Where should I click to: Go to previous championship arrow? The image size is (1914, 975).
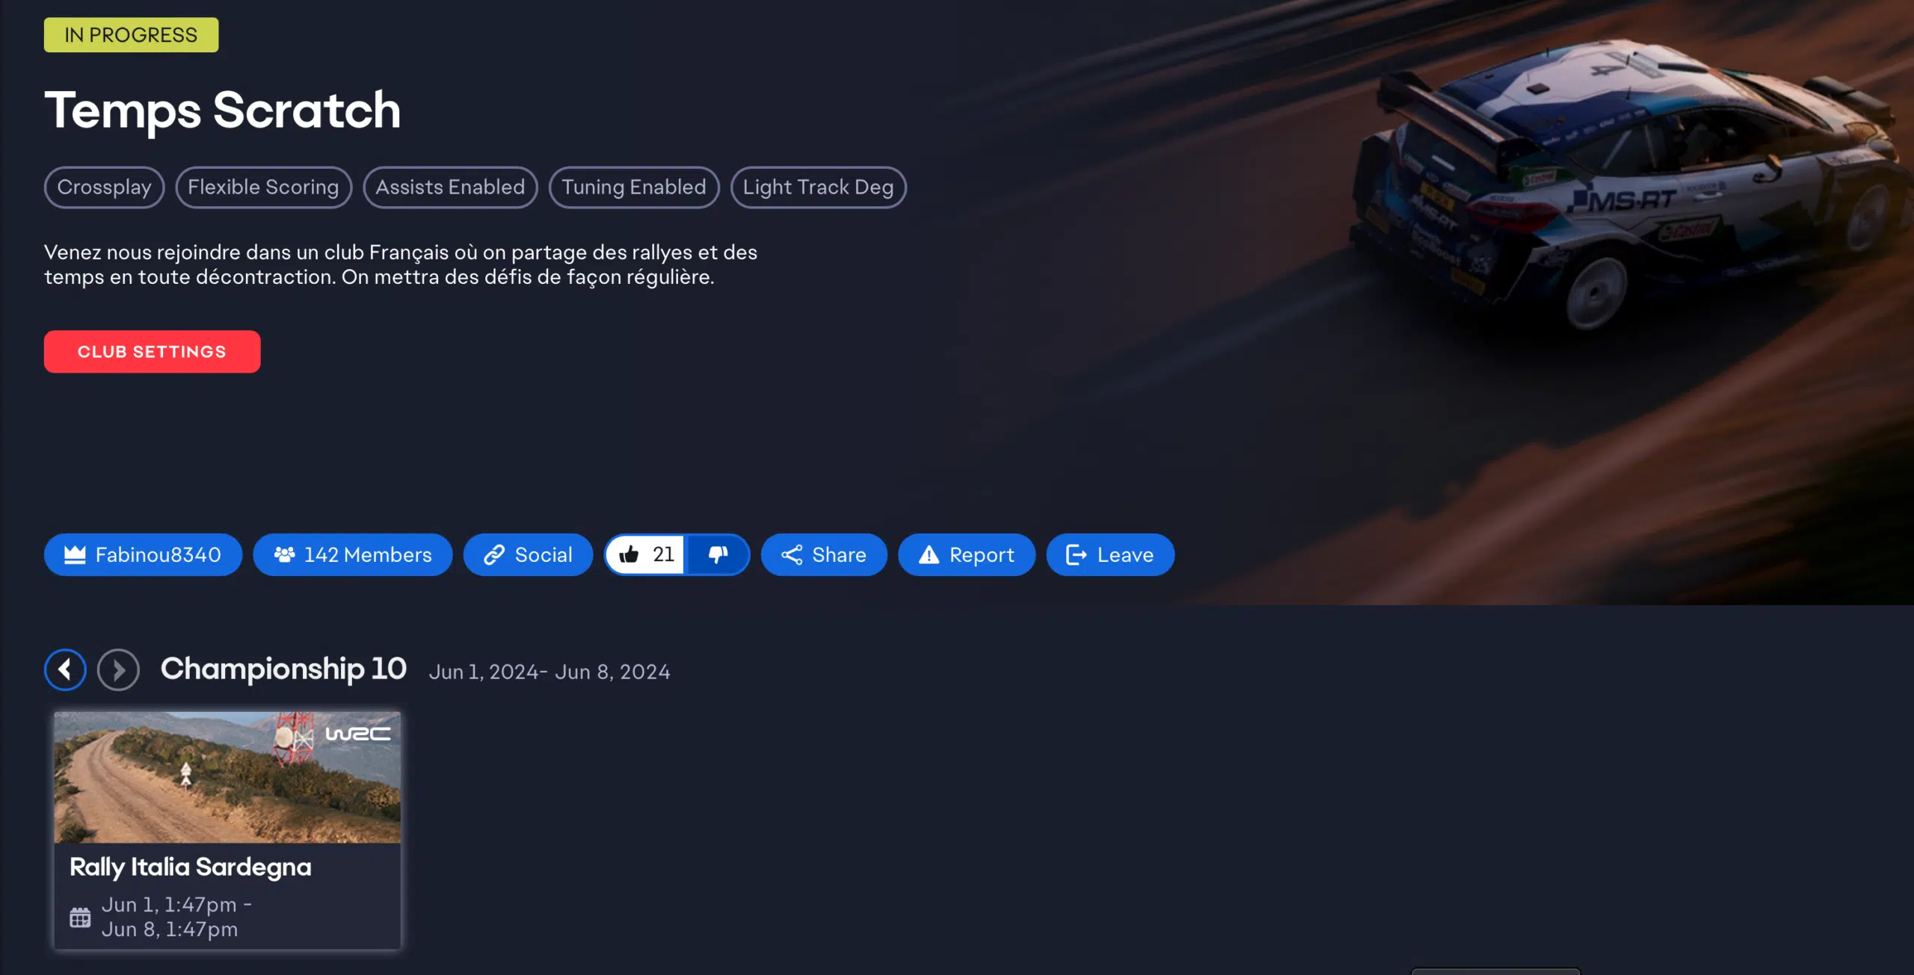[x=65, y=669]
